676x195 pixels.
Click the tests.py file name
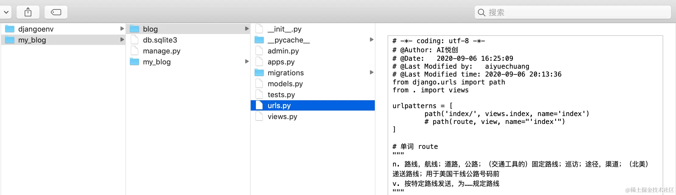[281, 95]
